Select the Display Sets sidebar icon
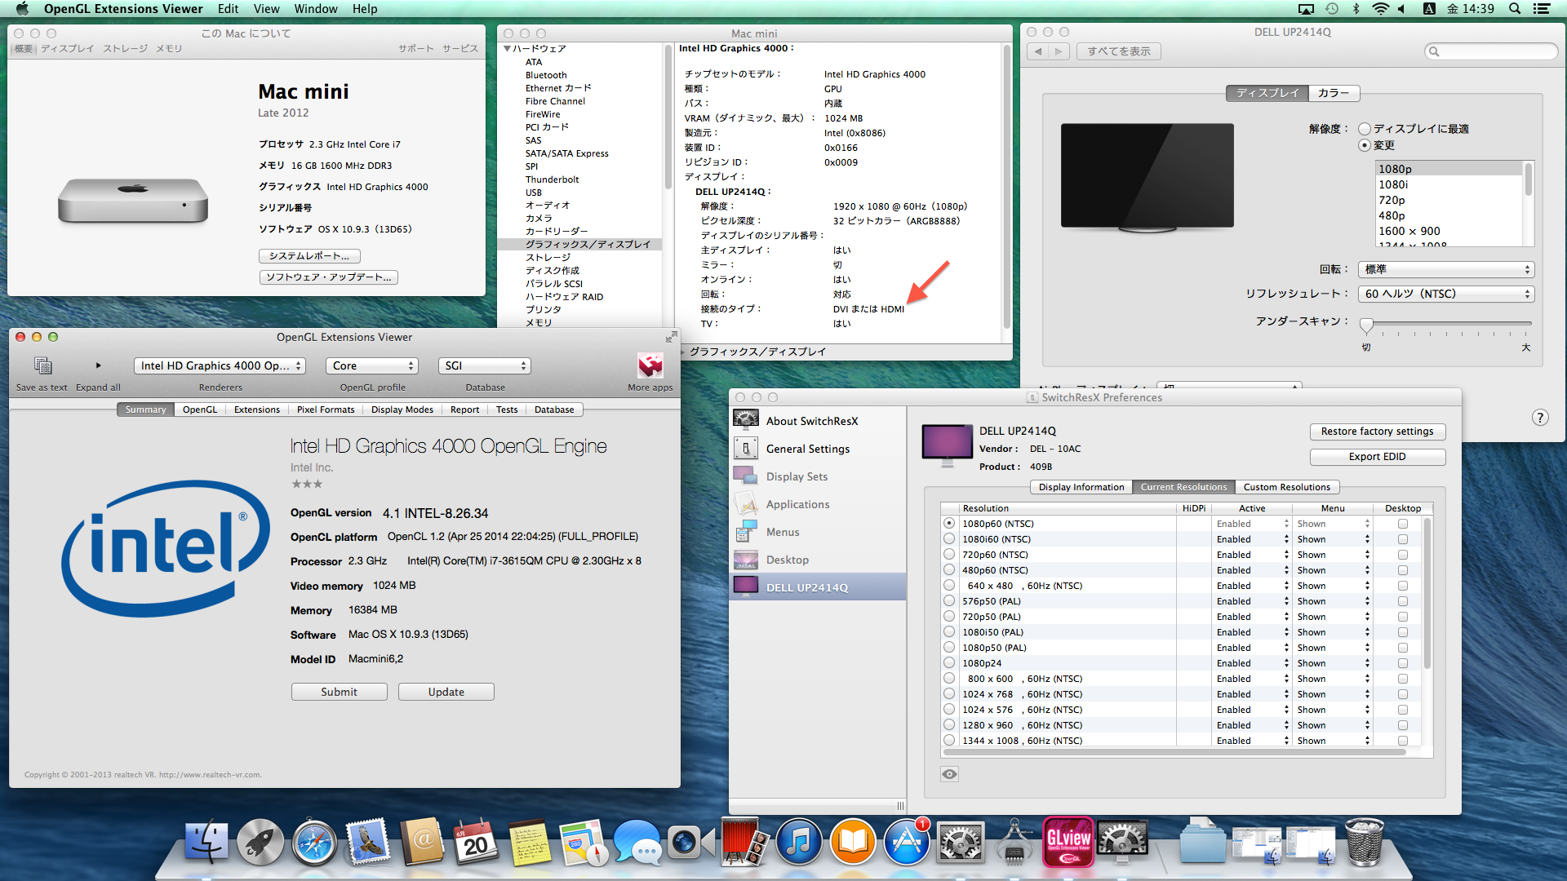 pyautogui.click(x=745, y=476)
